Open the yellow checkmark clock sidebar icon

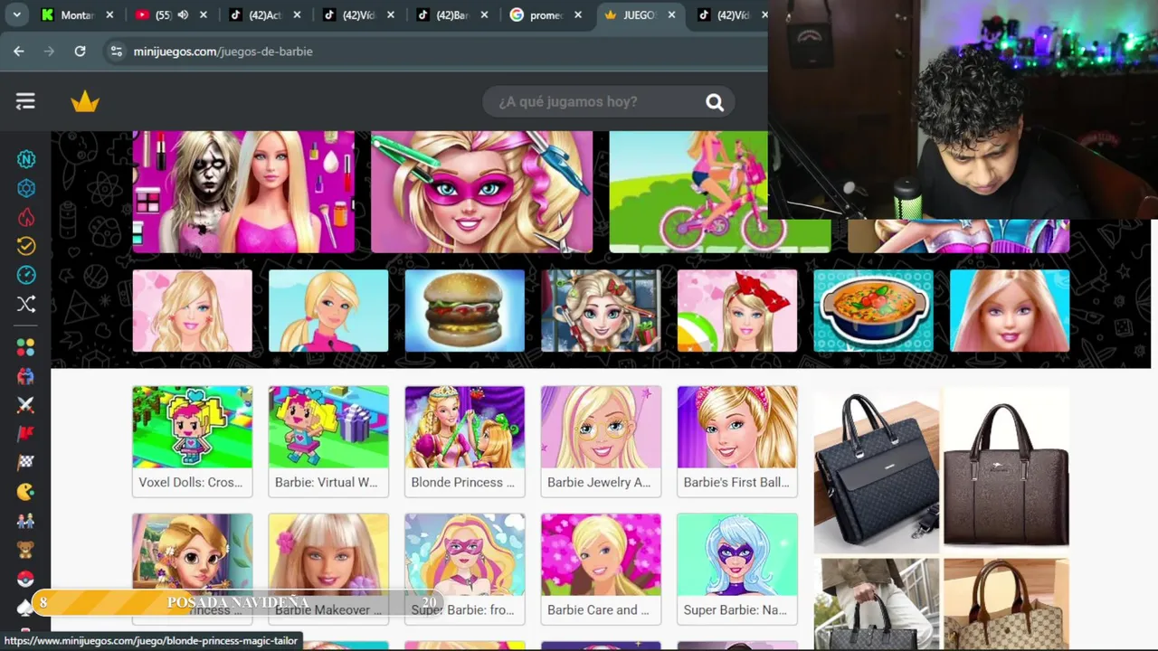26,246
